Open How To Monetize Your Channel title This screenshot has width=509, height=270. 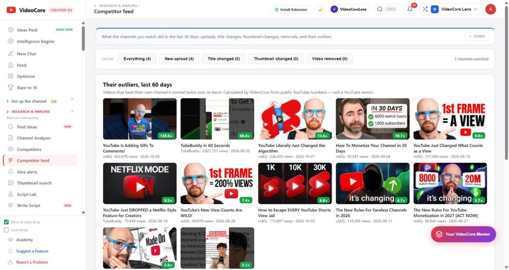371,148
